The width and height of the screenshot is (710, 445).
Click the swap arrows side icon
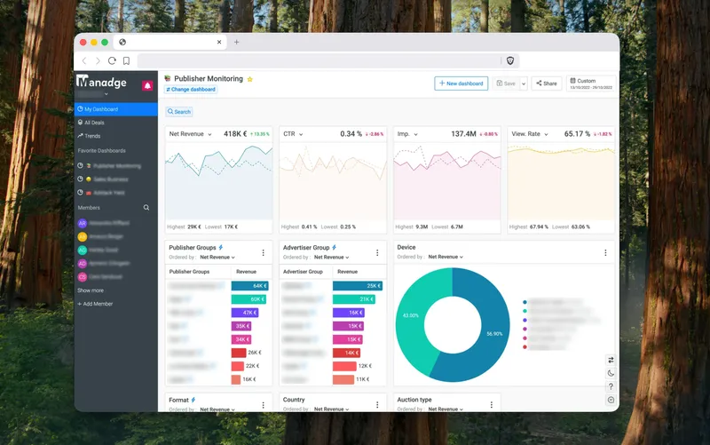611,360
